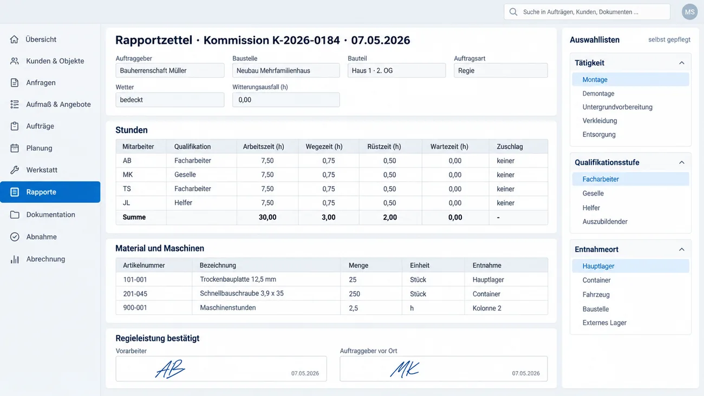This screenshot has height=396, width=704.
Task: Choose Baustelle in Entnahmeort list
Action: tap(630, 309)
